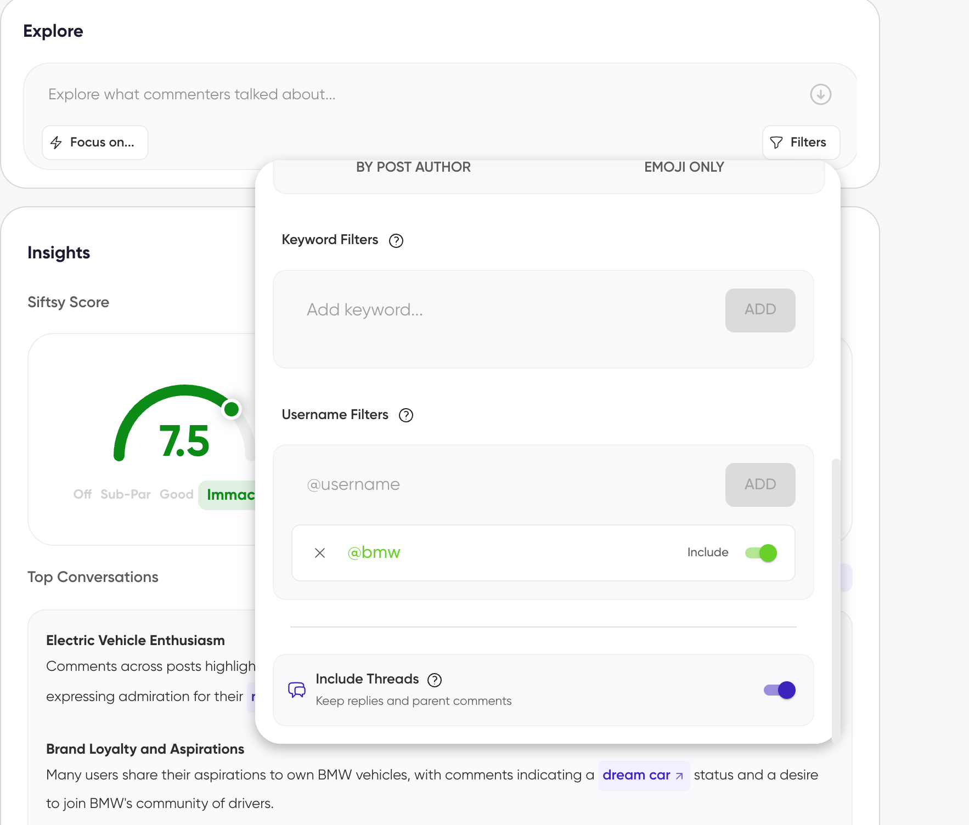Select the EMOJI ONLY option
Image resolution: width=969 pixels, height=825 pixels.
click(684, 167)
